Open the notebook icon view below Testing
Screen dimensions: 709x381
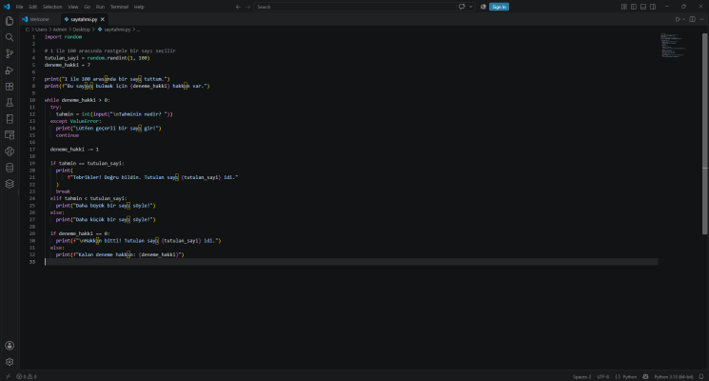[x=10, y=119]
